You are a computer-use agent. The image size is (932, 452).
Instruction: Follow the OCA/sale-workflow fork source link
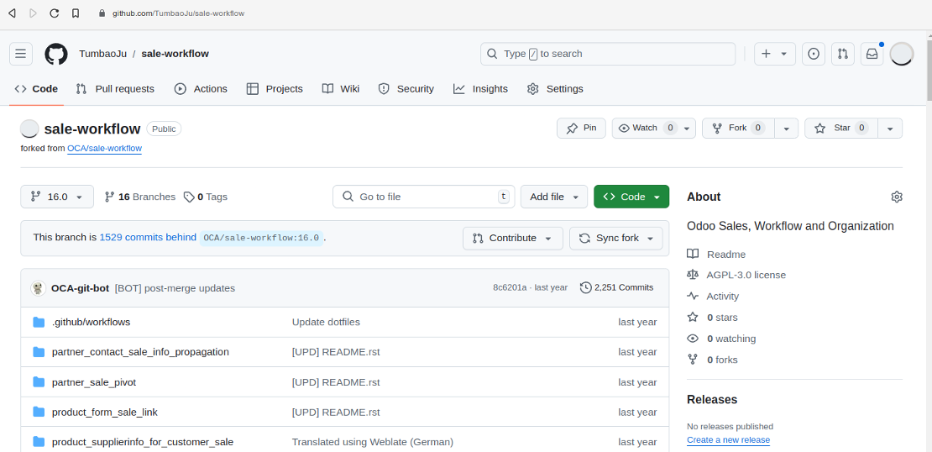coord(104,149)
